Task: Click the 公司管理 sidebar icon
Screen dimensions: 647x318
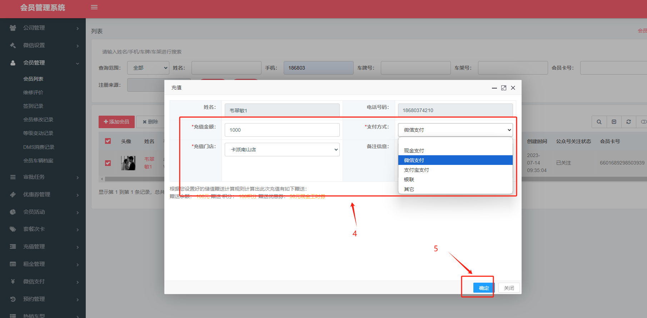Action: 13,28
